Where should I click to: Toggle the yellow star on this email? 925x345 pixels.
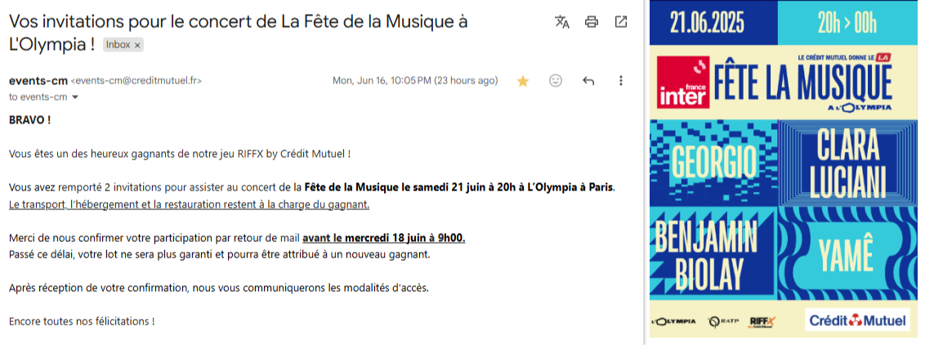pos(523,82)
